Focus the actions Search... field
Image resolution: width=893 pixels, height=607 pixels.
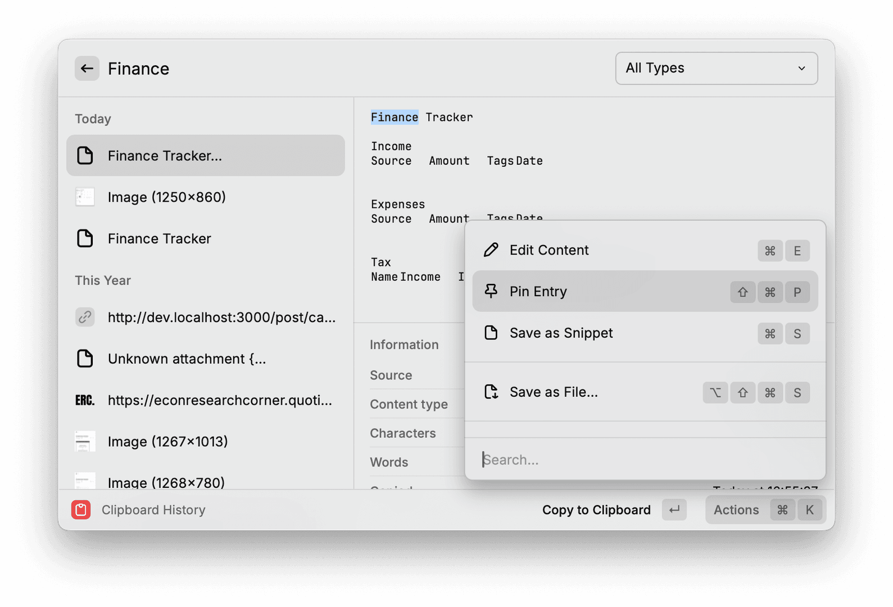pos(645,460)
